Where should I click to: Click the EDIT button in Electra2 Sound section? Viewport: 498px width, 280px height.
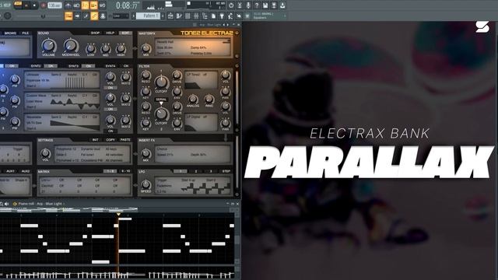(x=125, y=33)
